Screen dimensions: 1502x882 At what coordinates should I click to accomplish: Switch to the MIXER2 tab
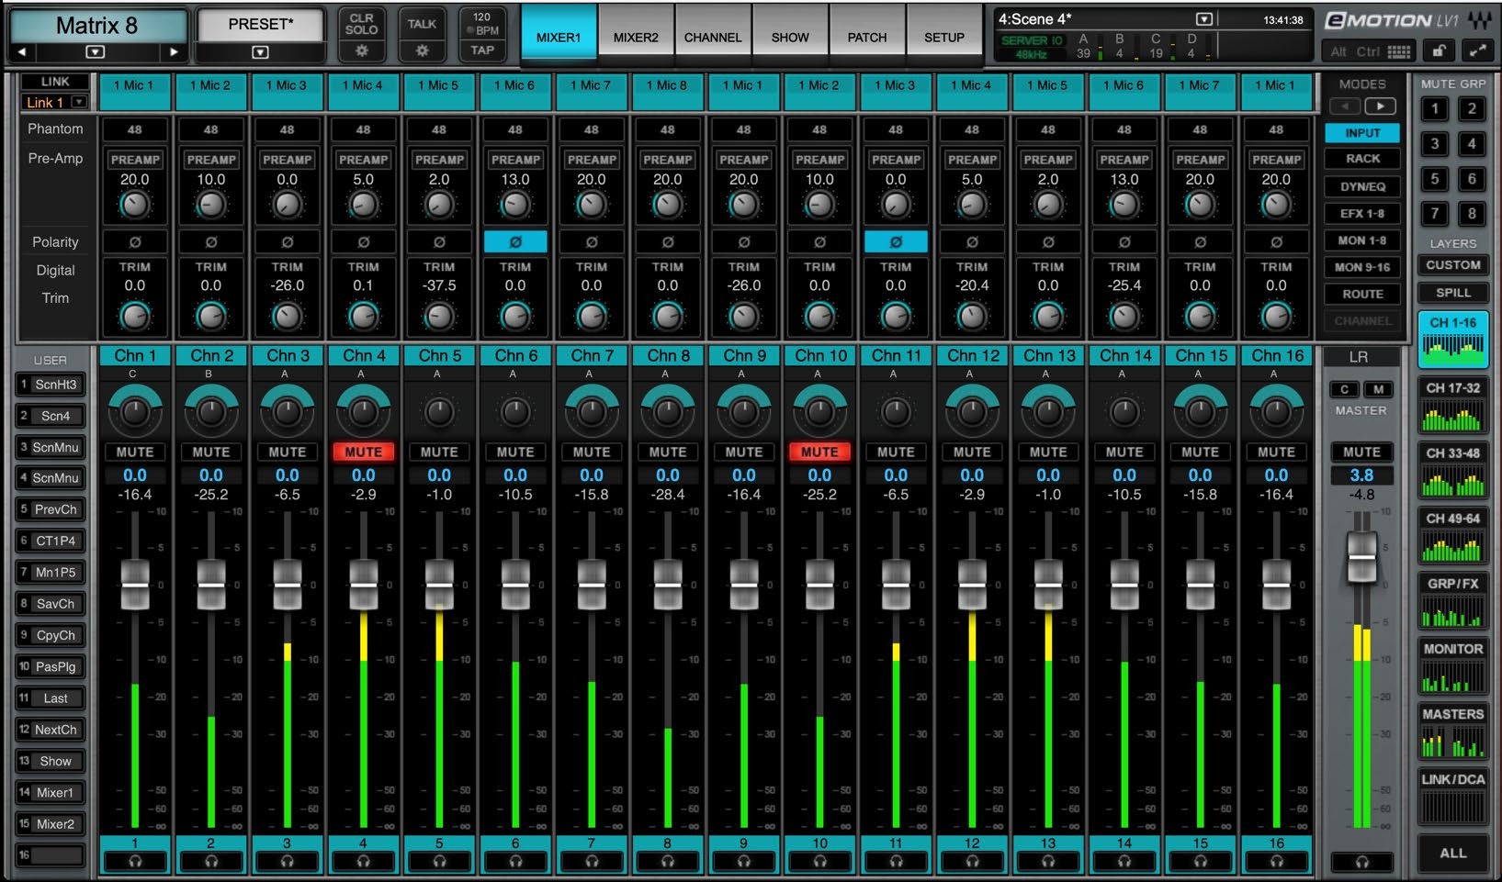(x=636, y=37)
